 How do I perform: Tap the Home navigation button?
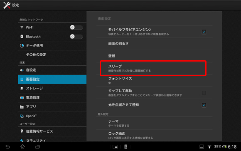click(x=22, y=146)
